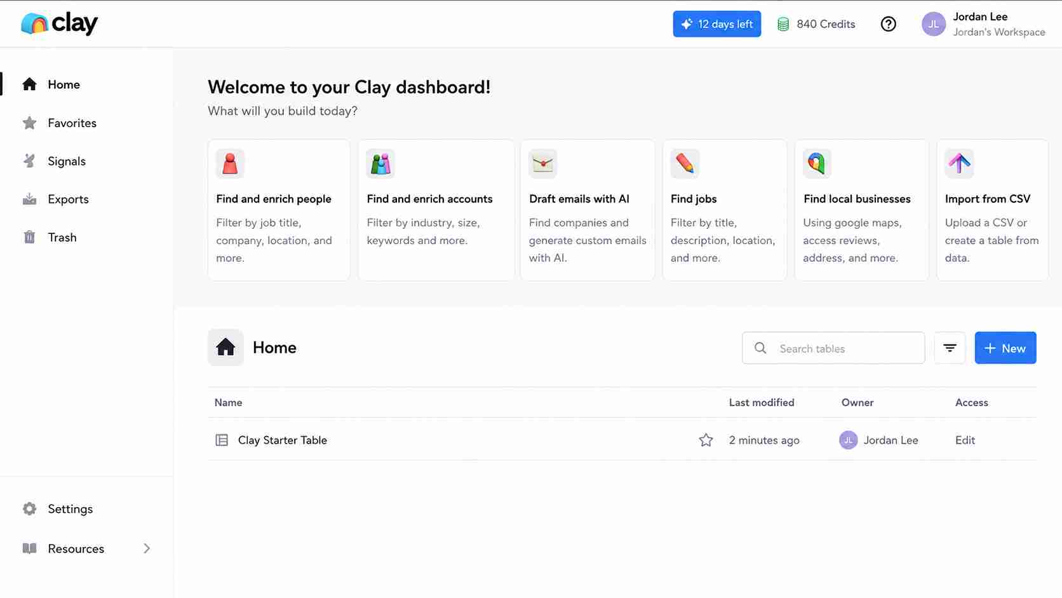View the 840 Credits balance
Screen dimensions: 1062x598
click(826, 24)
